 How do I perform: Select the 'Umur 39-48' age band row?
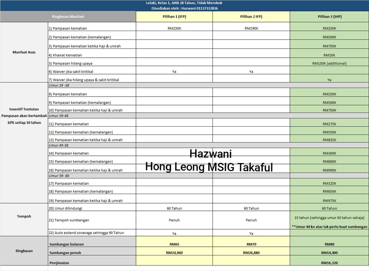208,116
